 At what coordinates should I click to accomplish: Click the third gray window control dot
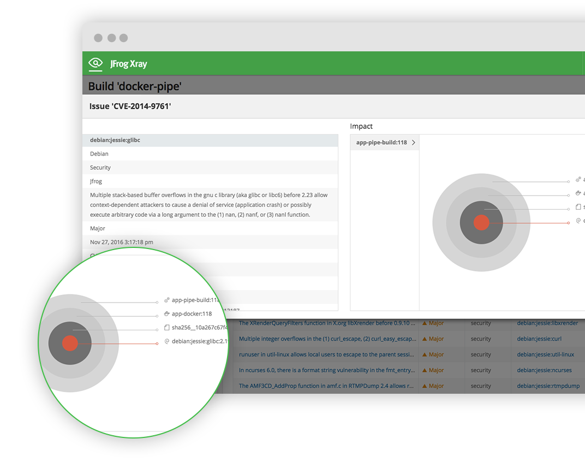[123, 38]
